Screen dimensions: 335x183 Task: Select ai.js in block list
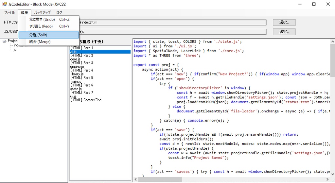pyautogui.click(x=100, y=52)
